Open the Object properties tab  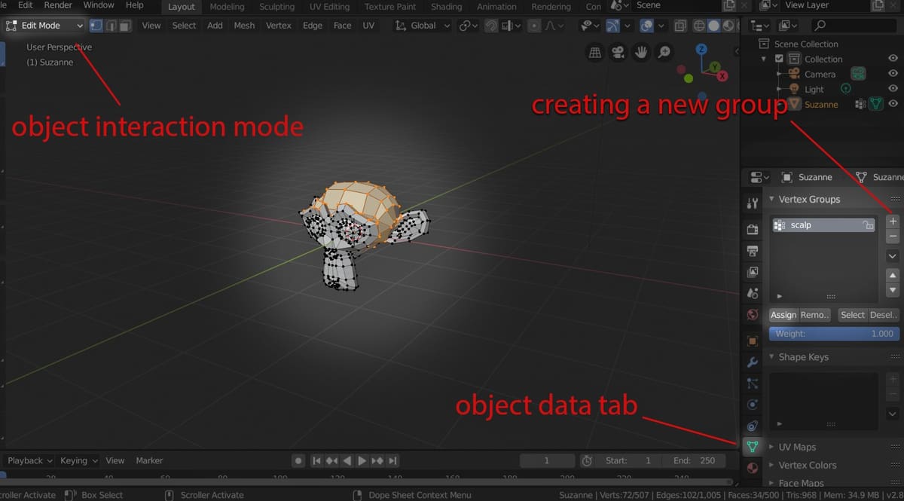point(752,341)
